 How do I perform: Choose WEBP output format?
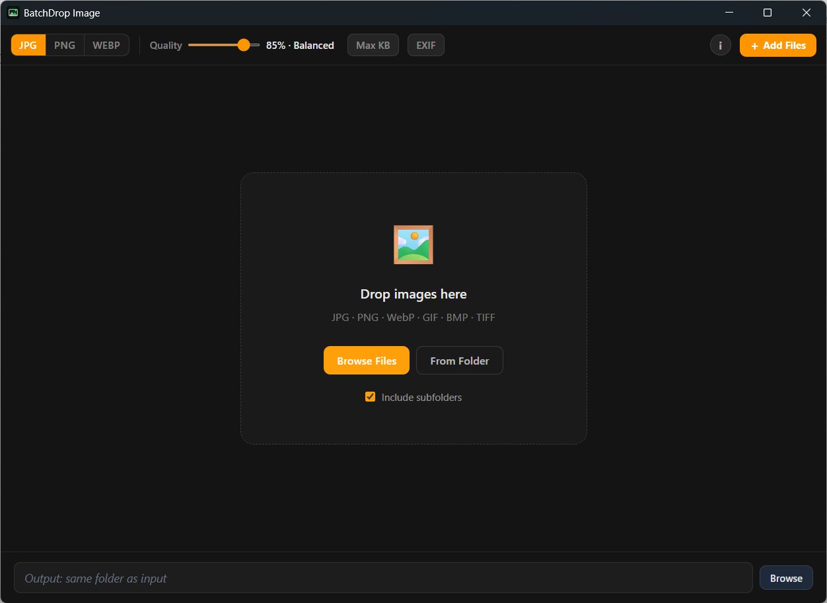tap(106, 45)
